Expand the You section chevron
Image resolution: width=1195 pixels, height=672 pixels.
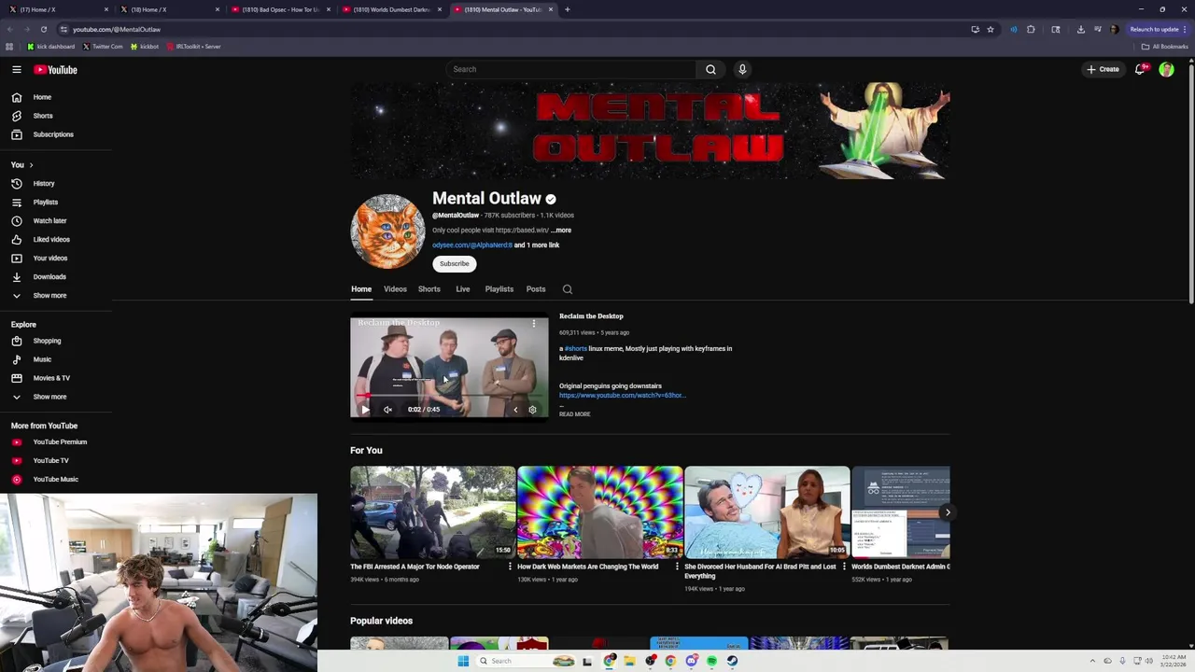tap(31, 165)
